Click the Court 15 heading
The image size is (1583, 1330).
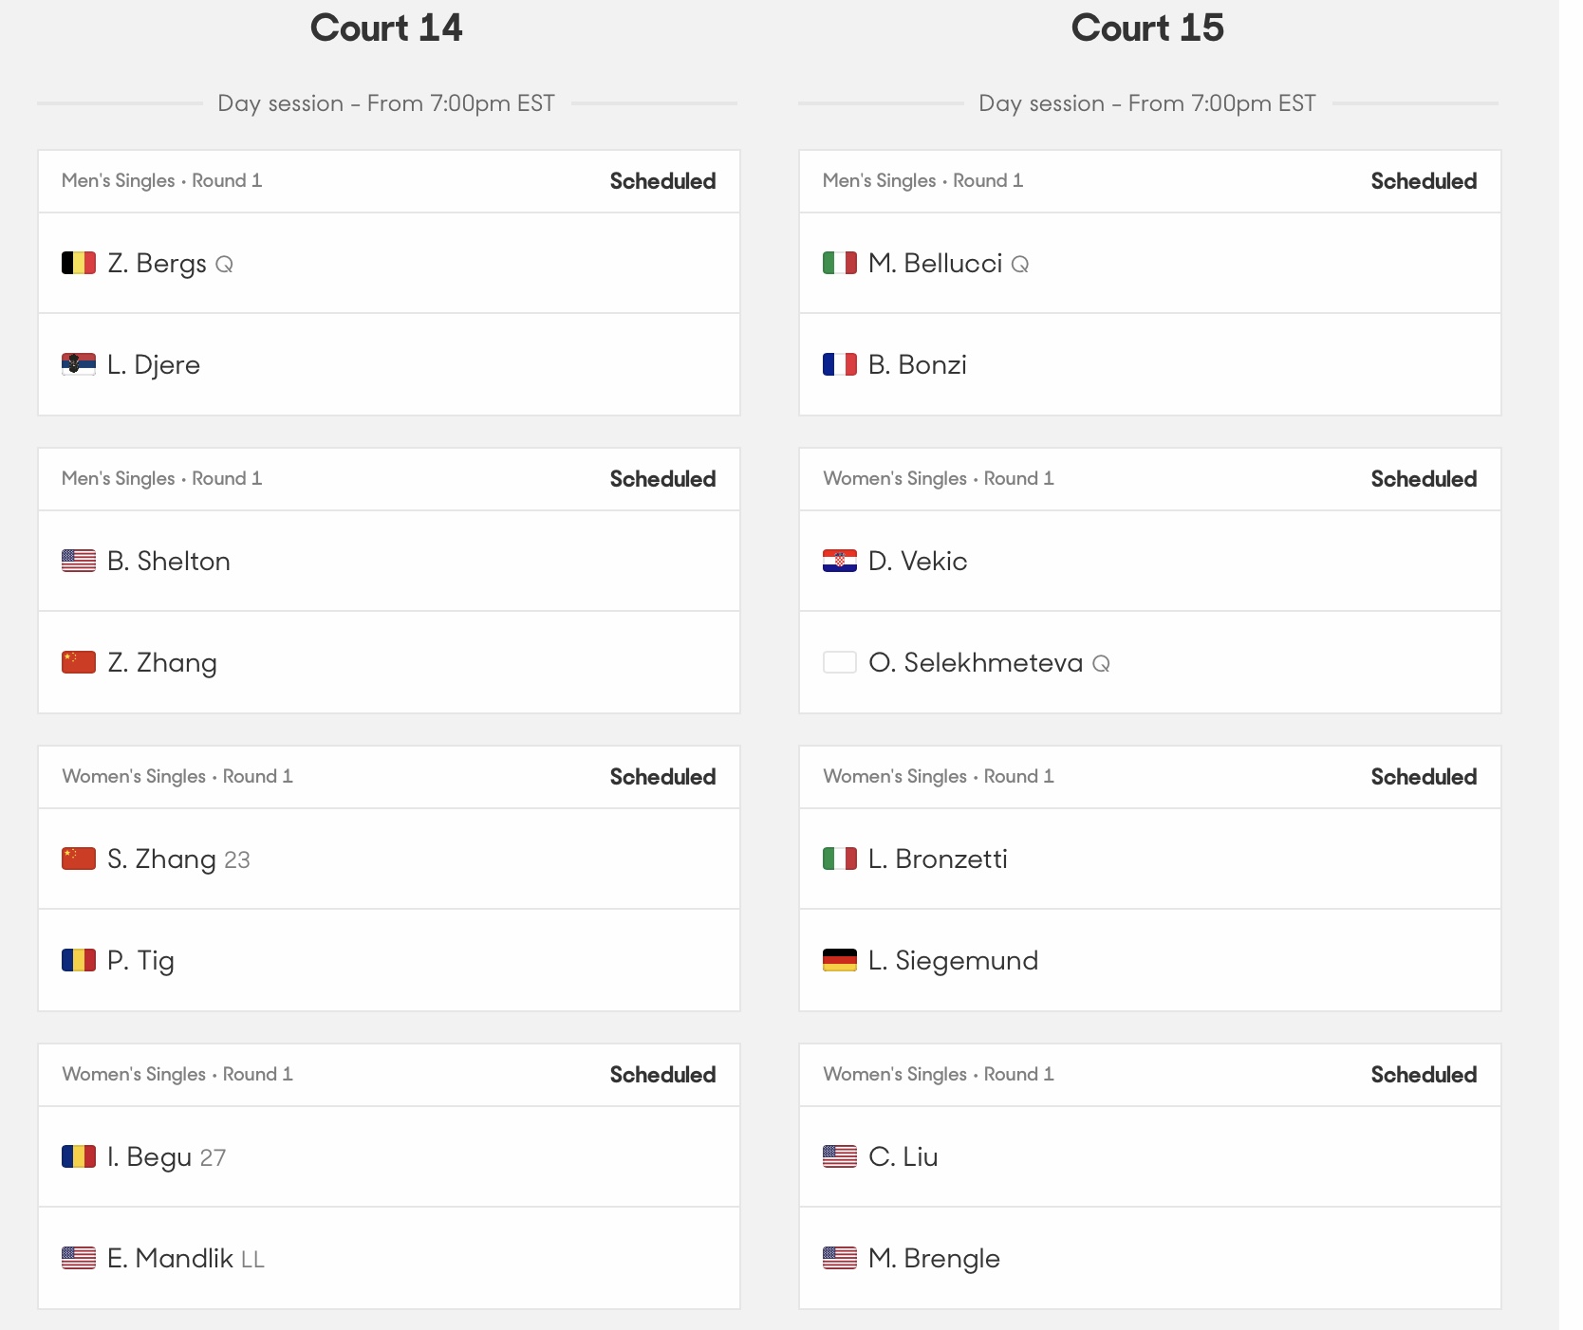click(1147, 28)
